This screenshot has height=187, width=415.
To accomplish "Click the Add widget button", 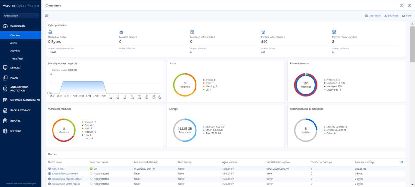I will tap(372, 16).
